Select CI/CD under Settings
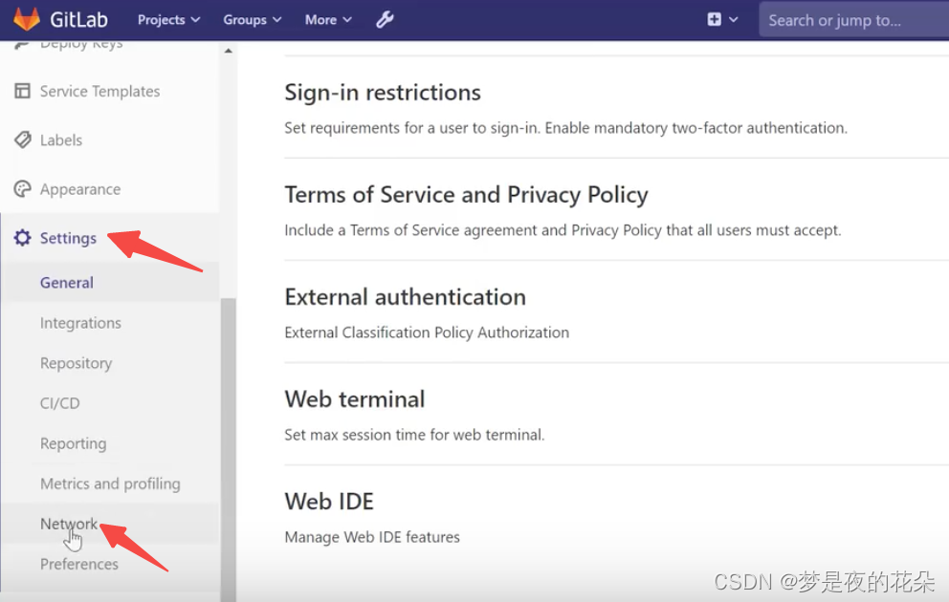 60,403
